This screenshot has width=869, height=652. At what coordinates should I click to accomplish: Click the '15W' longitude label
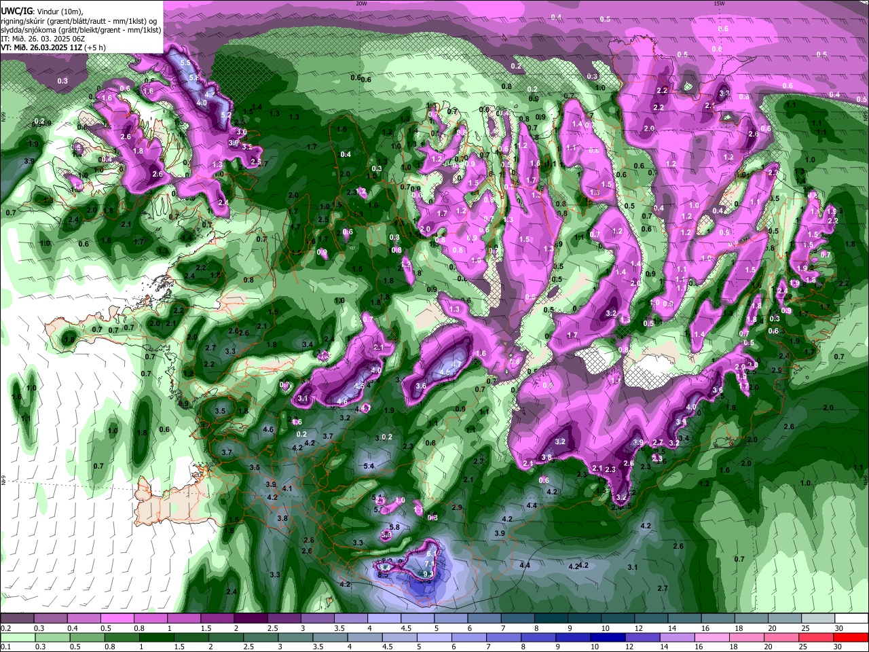pyautogui.click(x=719, y=3)
